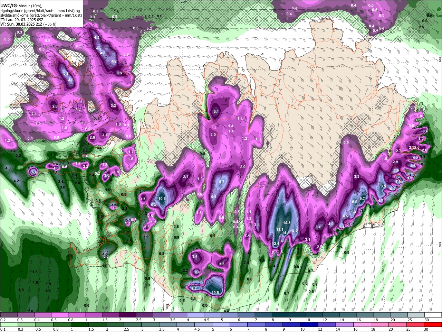Select the "slydda/snjókoma (grátt/bleikt/grænt - mm/1klst)" line
442x332 pixels.
click(x=41, y=15)
